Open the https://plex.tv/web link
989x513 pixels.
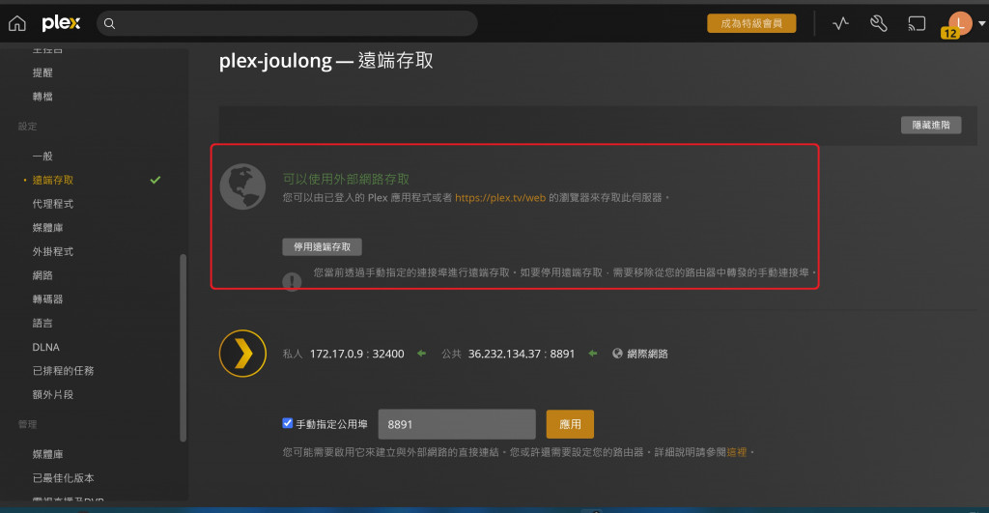(x=500, y=197)
